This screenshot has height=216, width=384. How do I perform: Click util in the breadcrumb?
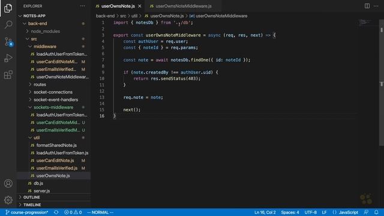pyautogui.click(x=134, y=16)
